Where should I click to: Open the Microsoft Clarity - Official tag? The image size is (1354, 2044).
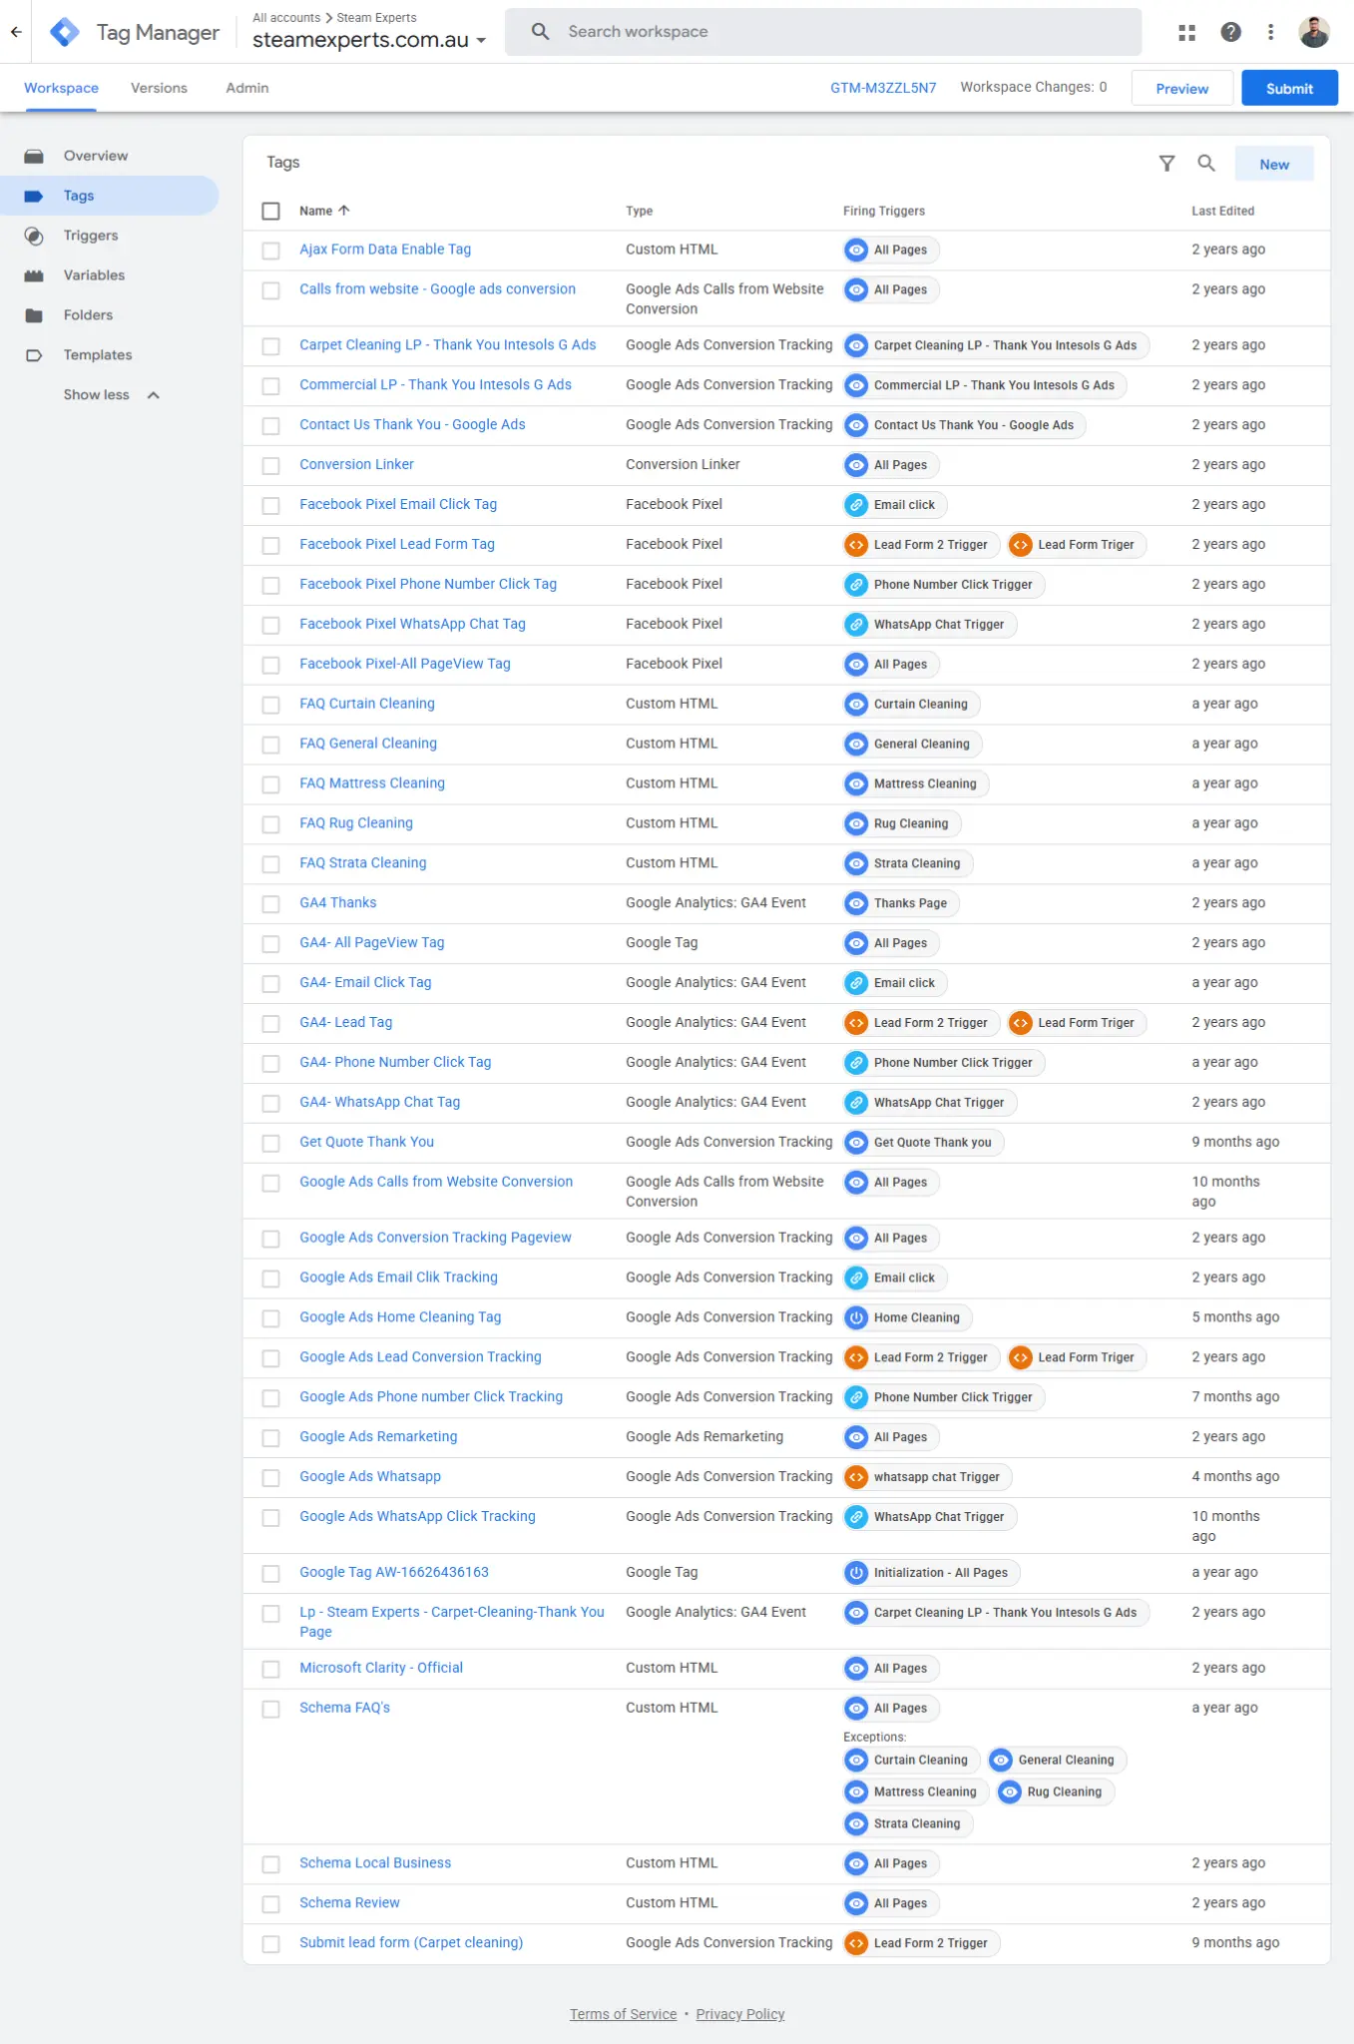point(381,1668)
